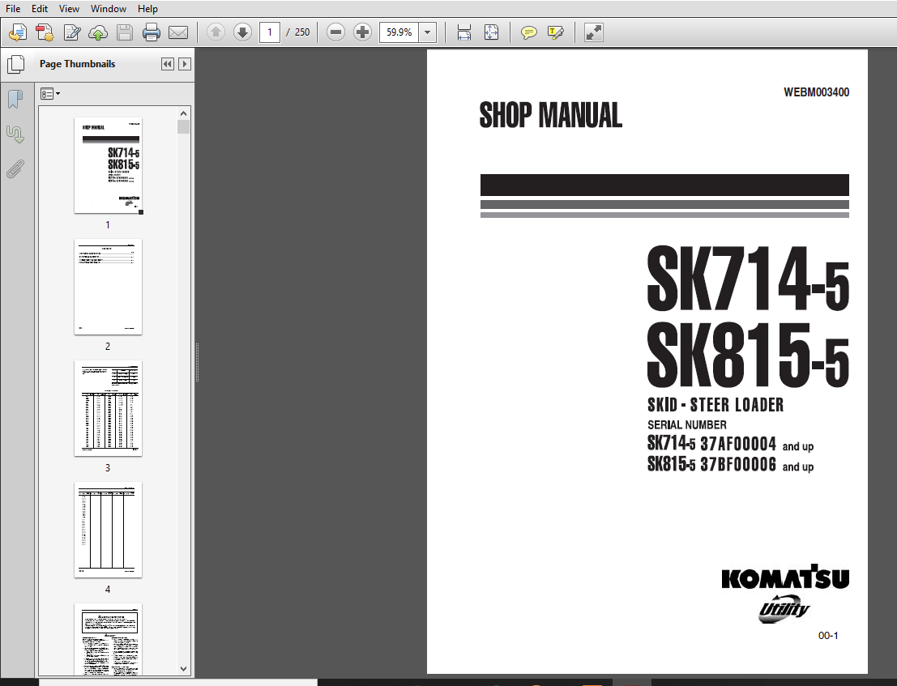This screenshot has width=897, height=686.
Task: Open the Bookmarks panel icon
Action: tap(15, 100)
